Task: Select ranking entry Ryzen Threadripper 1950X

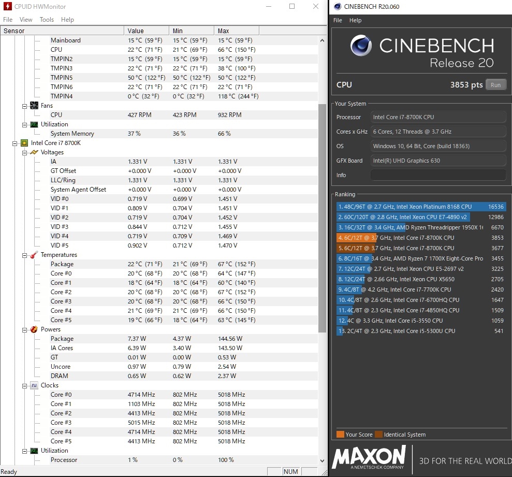Action: [x=421, y=227]
